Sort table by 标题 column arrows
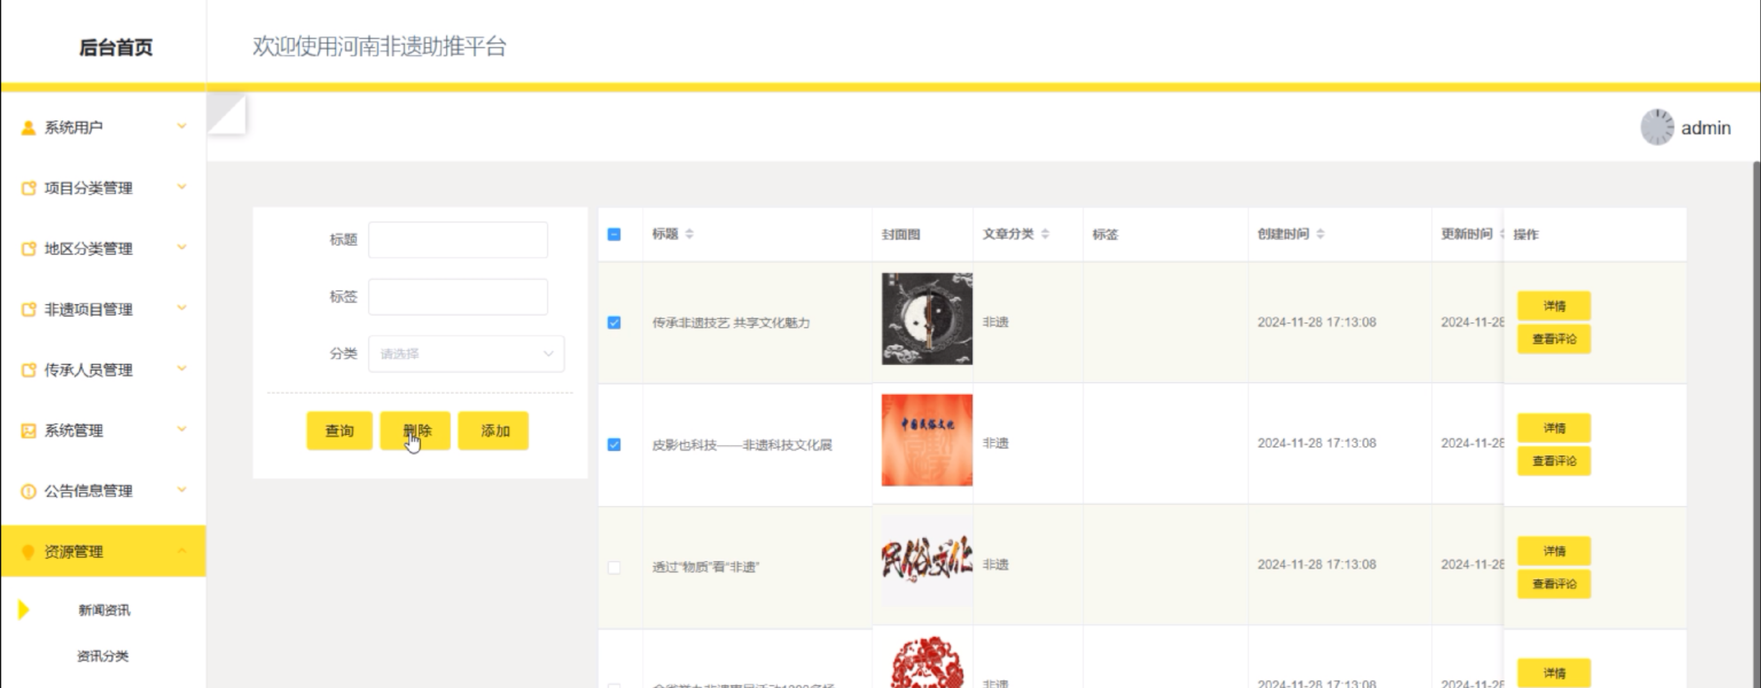 [x=689, y=234]
